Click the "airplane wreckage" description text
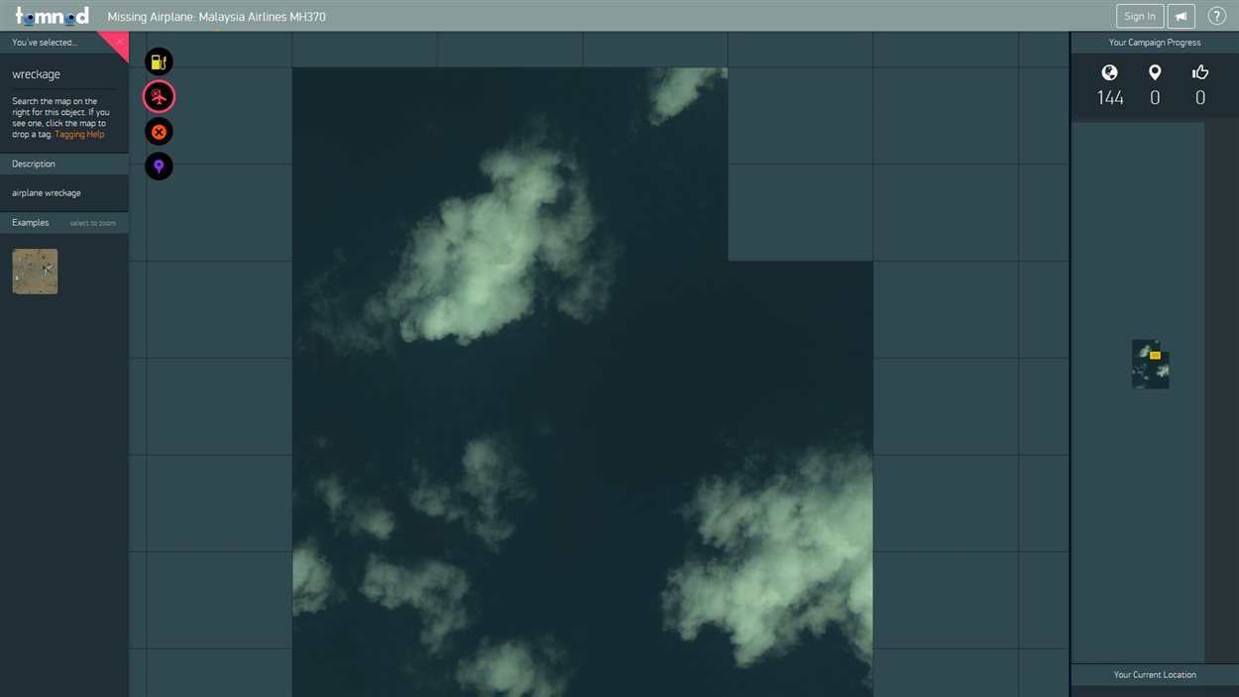The height and width of the screenshot is (697, 1239). coord(47,193)
